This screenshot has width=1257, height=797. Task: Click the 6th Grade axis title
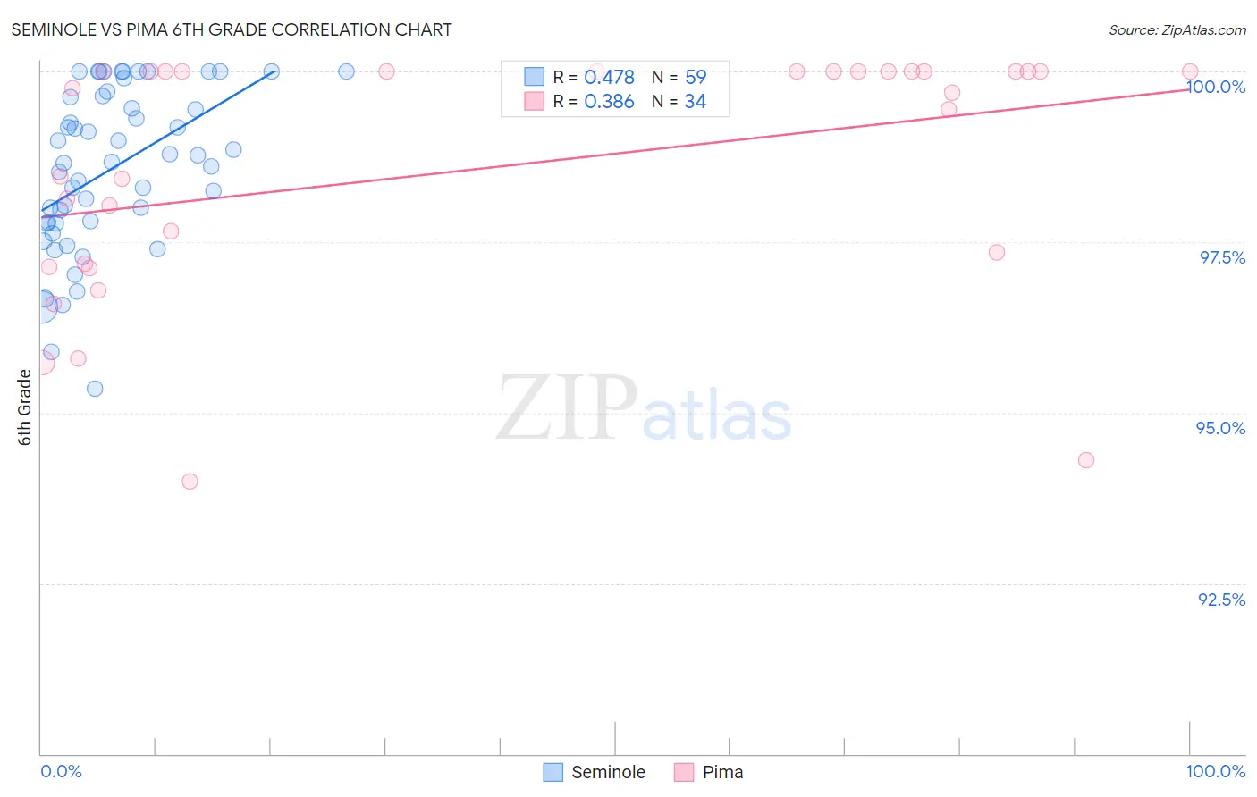point(24,407)
